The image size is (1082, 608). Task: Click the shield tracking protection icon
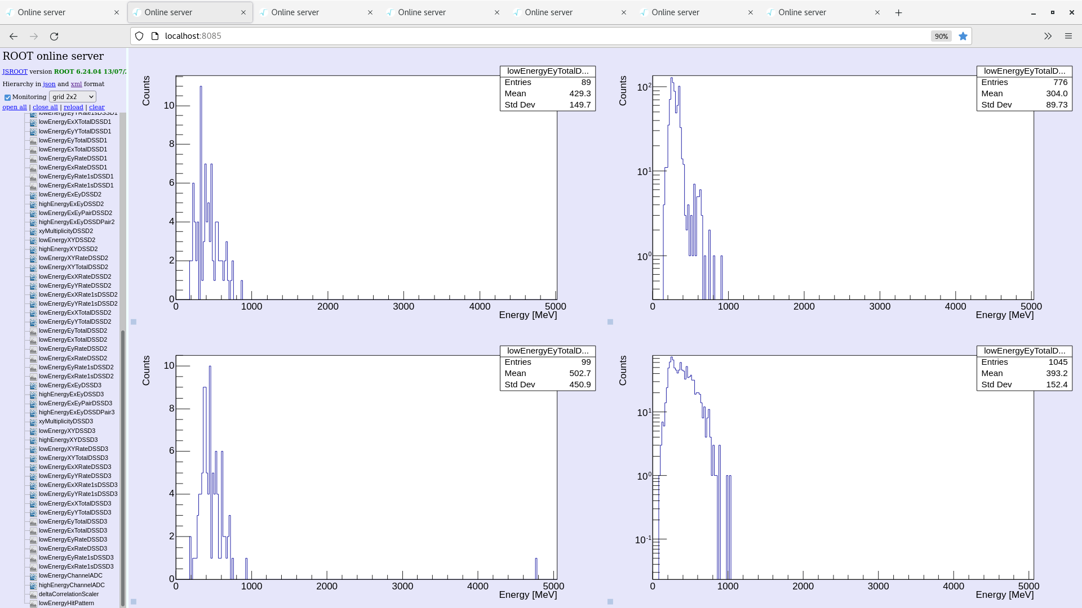click(x=139, y=36)
